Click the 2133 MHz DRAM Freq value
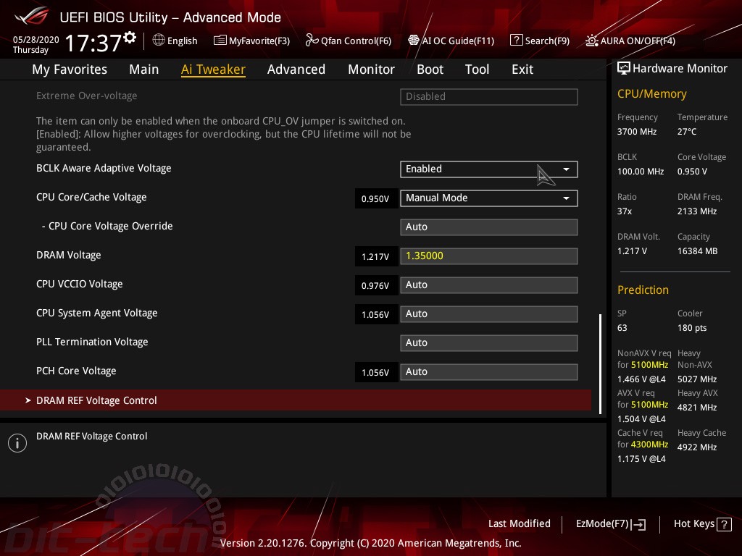Image resolution: width=742 pixels, height=556 pixels. click(x=697, y=211)
